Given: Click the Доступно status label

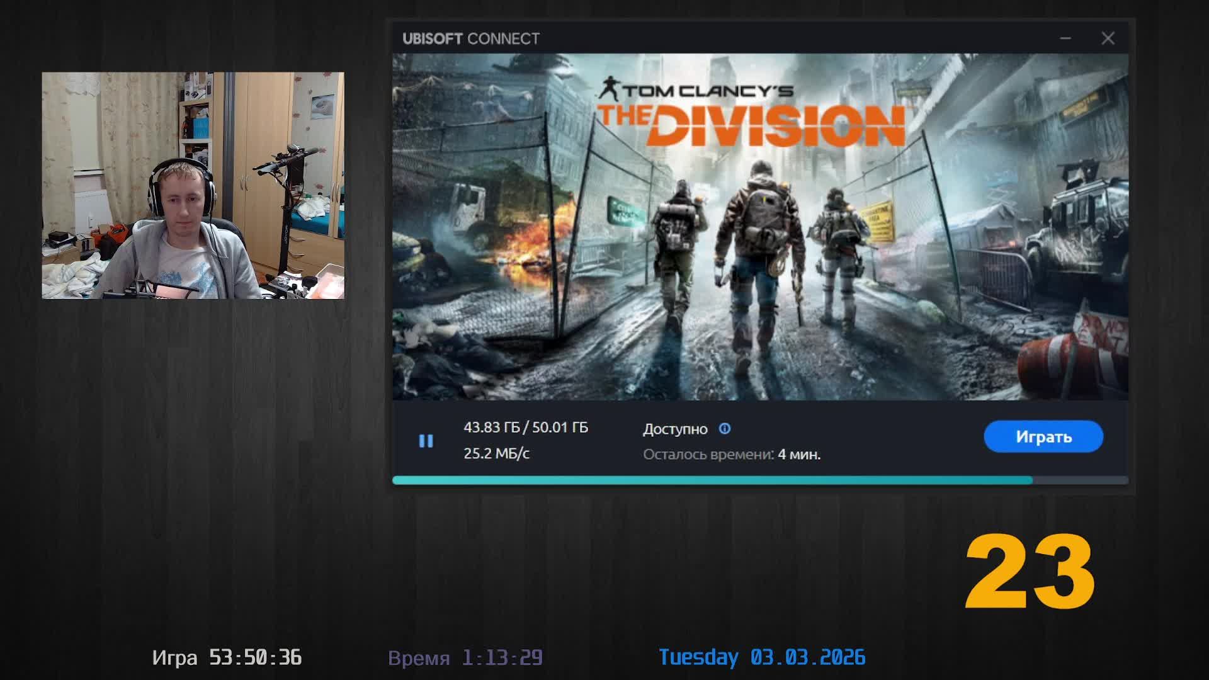Looking at the screenshot, I should (675, 429).
